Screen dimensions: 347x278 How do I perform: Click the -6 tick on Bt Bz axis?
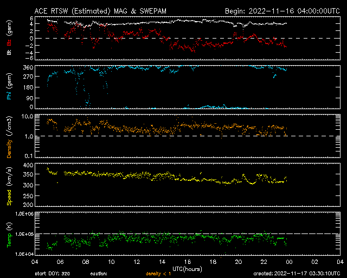30,58
